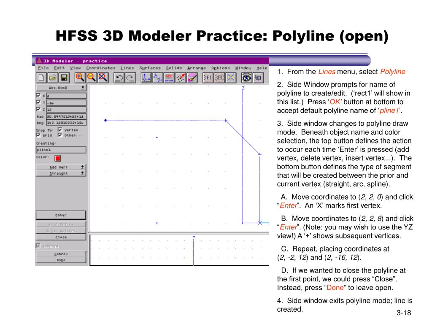Click the red Color swatch
This screenshot has height=324, width=432.
(x=58, y=158)
